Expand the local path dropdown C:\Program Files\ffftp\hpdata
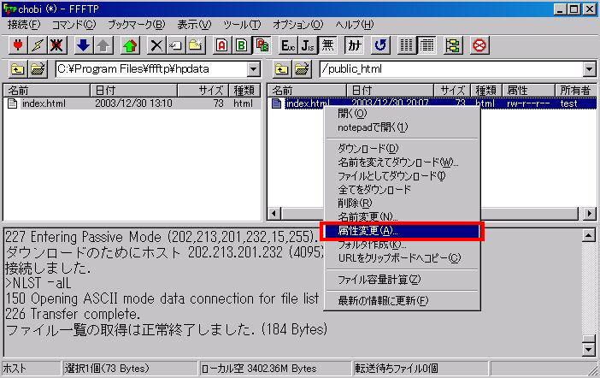Image resolution: width=600 pixels, height=378 pixels. [254, 69]
